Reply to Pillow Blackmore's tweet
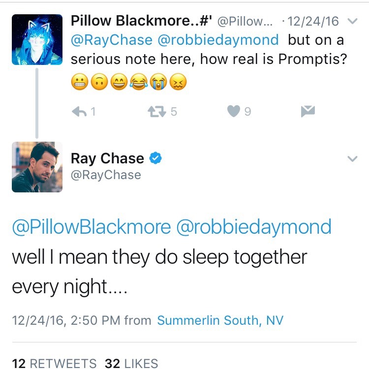Viewport: 369px width, 369px height. pyautogui.click(x=79, y=112)
